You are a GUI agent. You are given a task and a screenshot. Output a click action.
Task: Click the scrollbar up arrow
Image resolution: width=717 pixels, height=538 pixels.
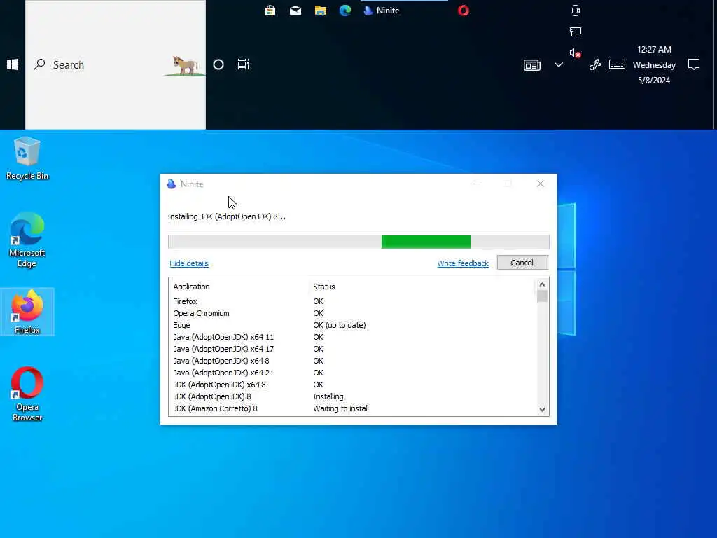tap(542, 284)
